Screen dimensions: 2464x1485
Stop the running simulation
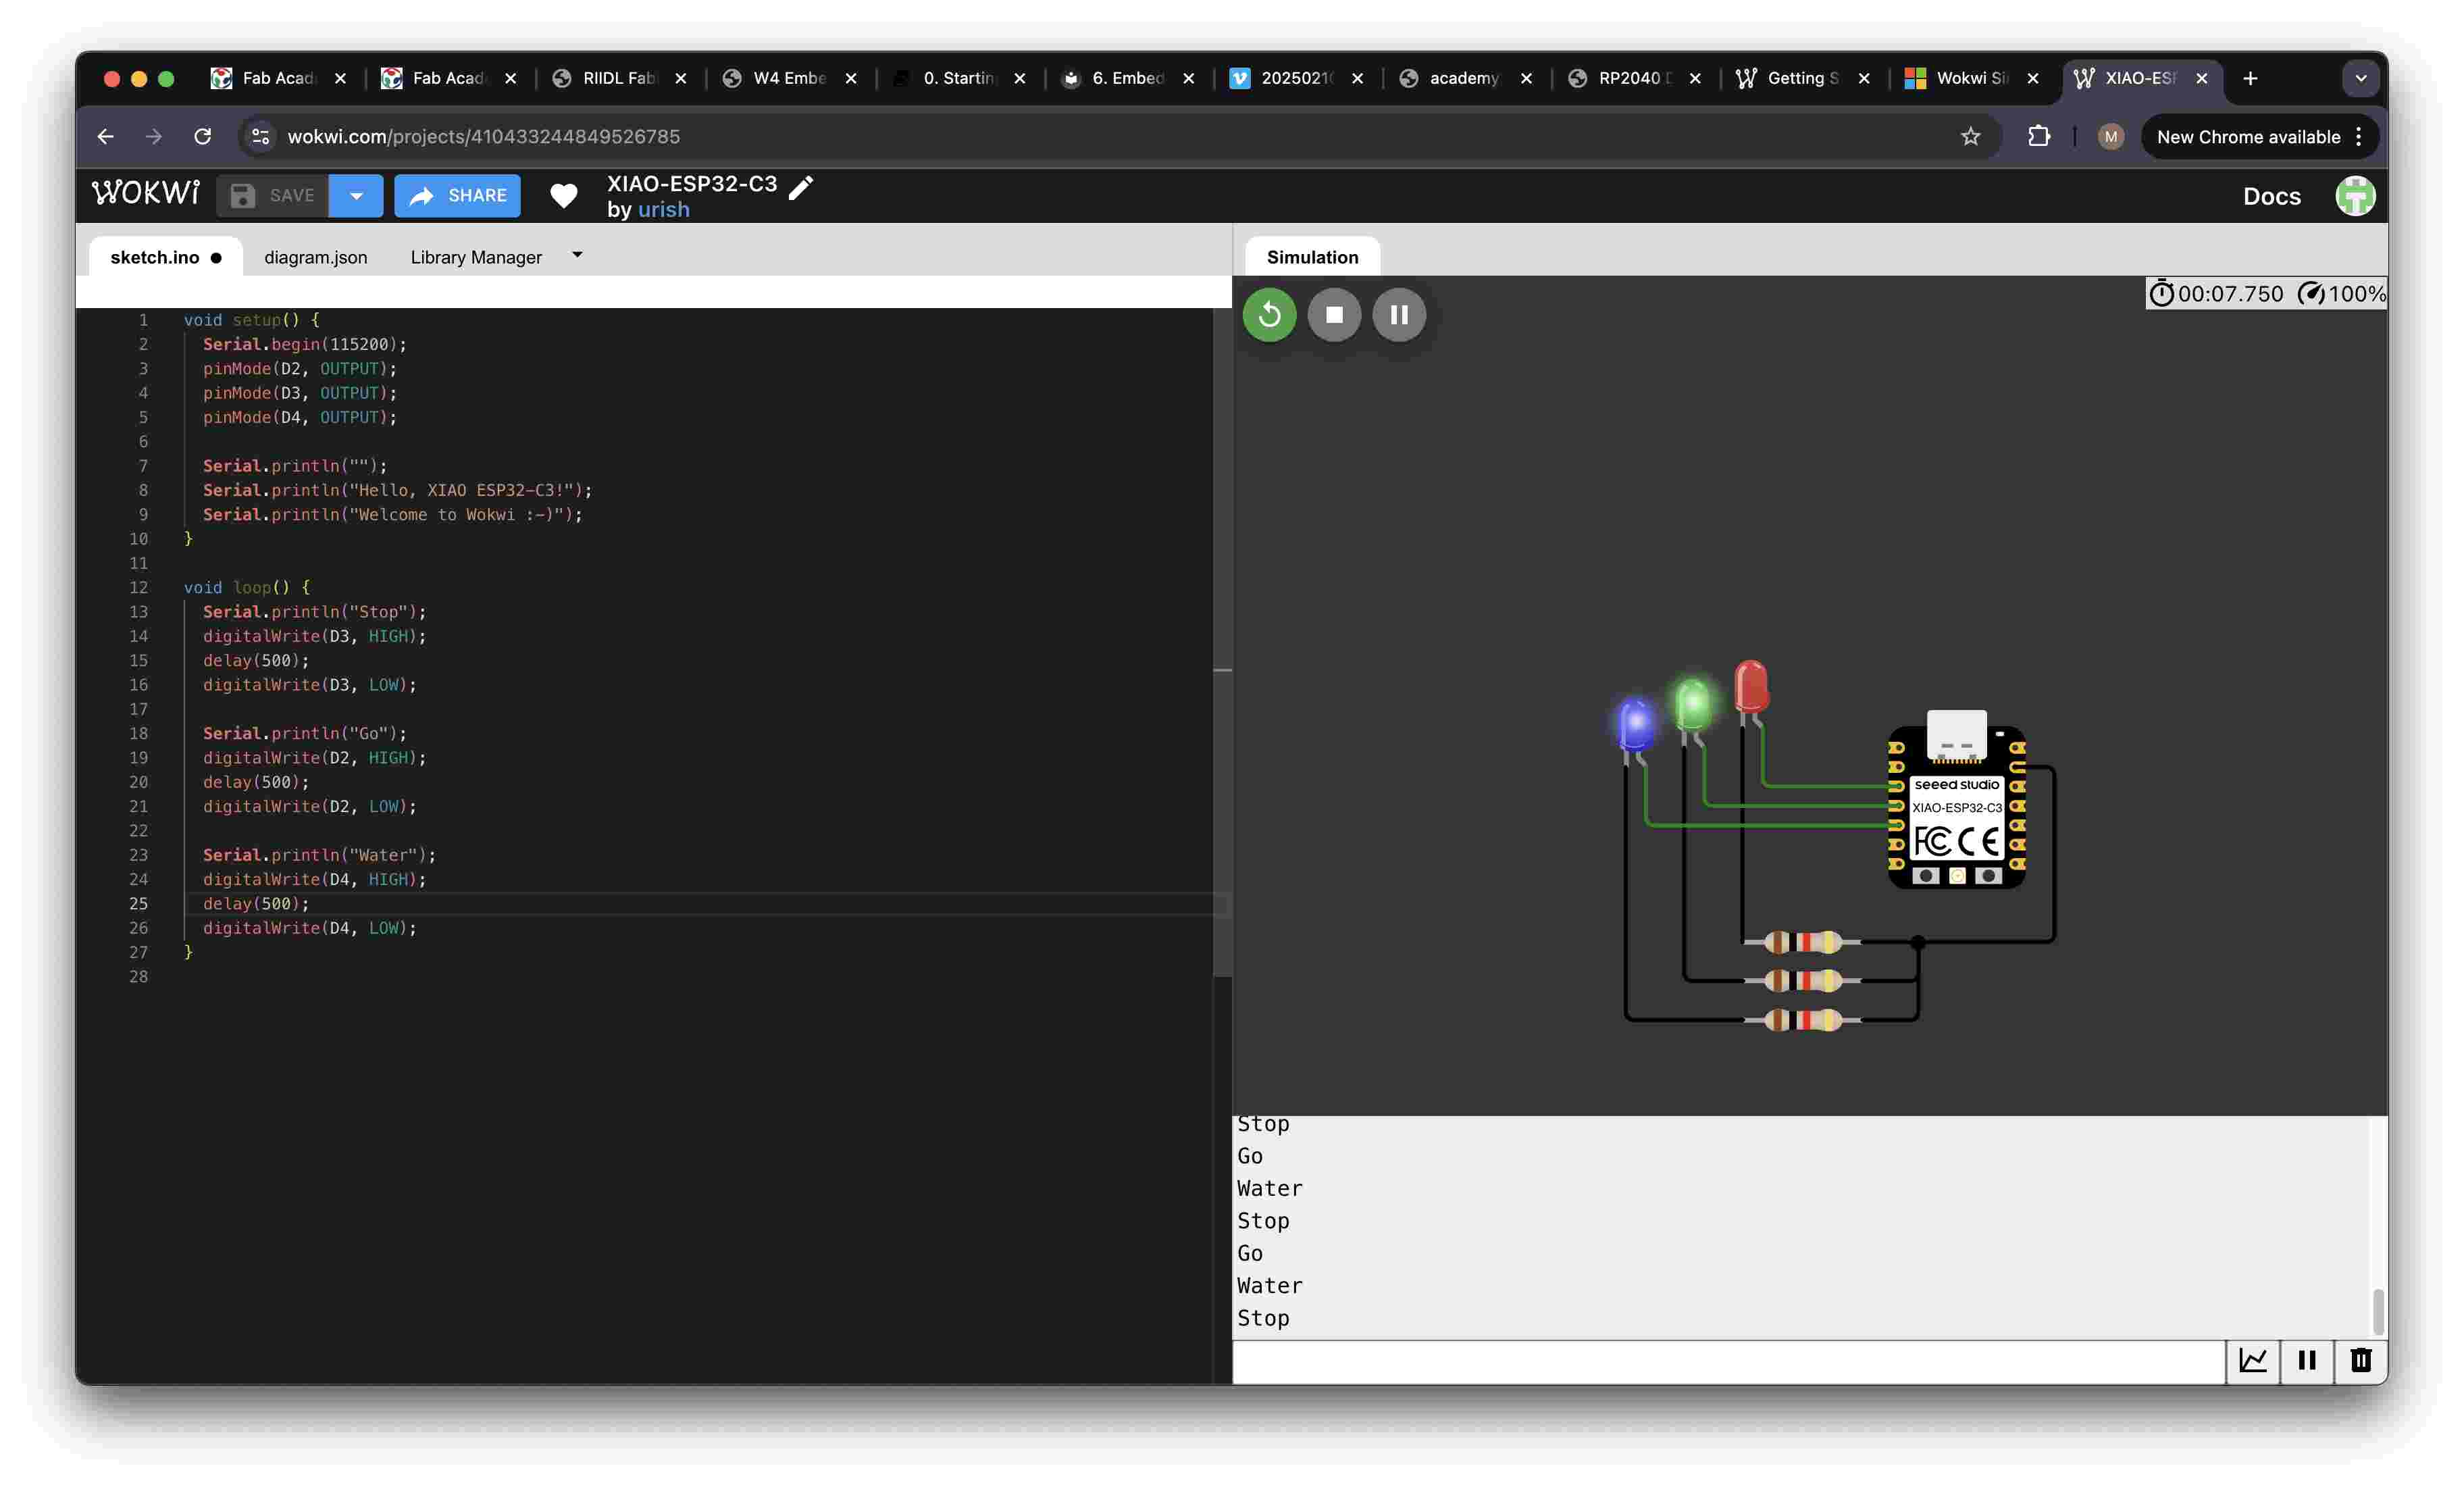pos(1334,315)
